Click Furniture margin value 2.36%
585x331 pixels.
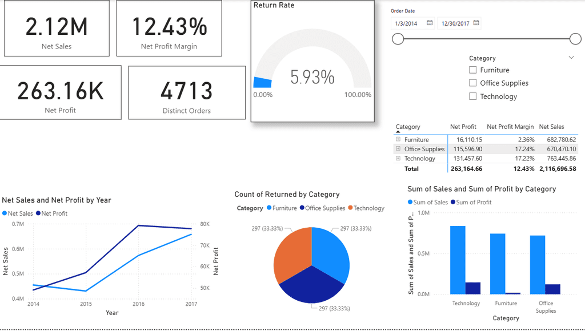[x=526, y=139]
